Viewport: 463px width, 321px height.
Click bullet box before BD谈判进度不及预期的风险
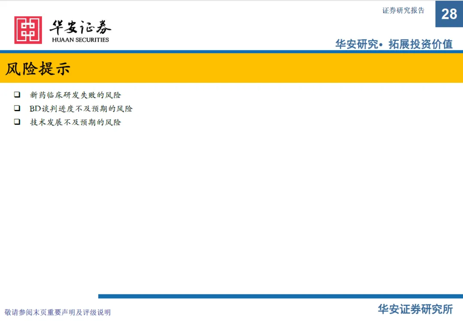click(17, 108)
